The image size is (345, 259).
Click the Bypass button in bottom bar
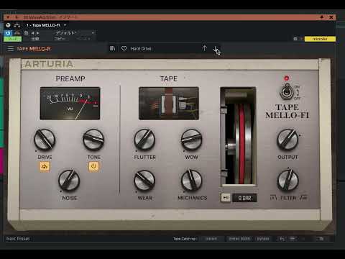coord(263,239)
